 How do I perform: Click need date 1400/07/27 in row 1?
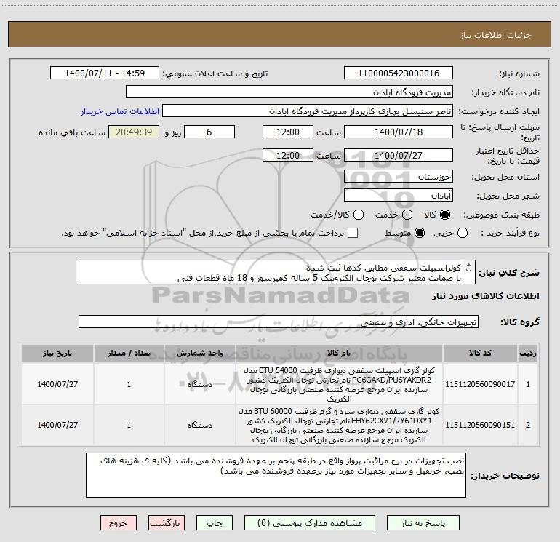pos(57,384)
